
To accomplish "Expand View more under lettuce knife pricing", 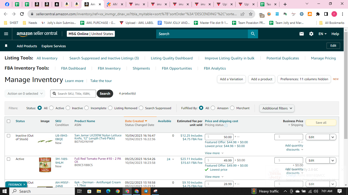I will pyautogui.click(x=214, y=153).
